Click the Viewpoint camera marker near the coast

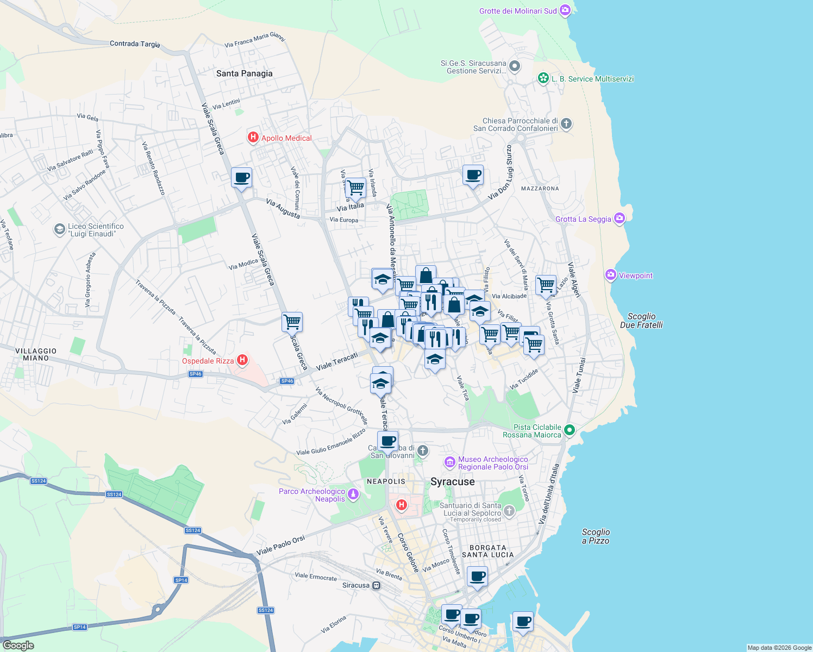[610, 275]
